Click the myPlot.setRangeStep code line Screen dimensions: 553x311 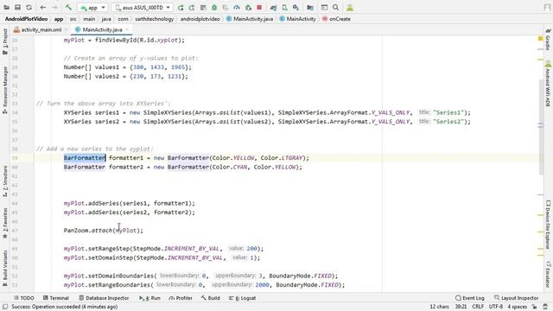[163, 249]
